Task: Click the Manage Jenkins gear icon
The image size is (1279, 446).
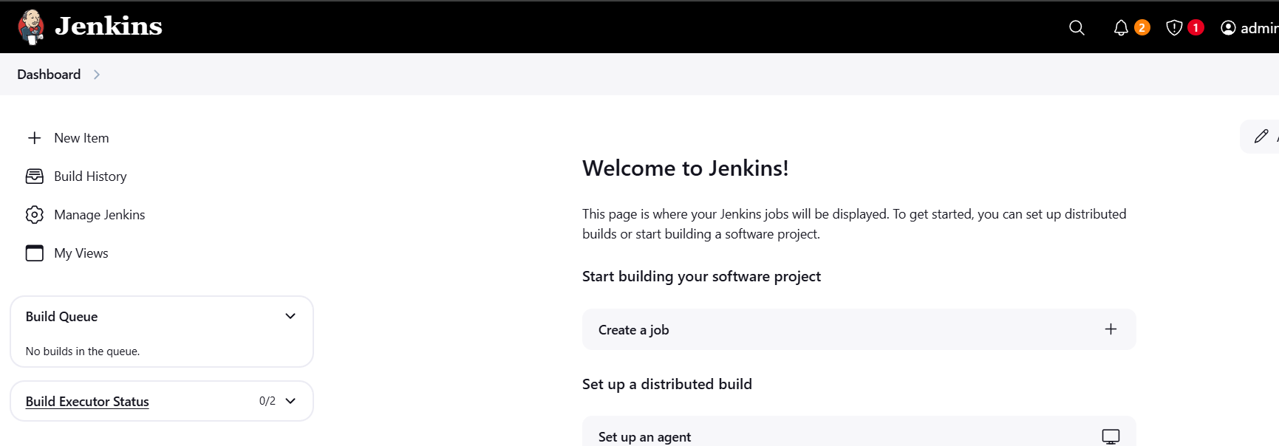Action: click(34, 215)
